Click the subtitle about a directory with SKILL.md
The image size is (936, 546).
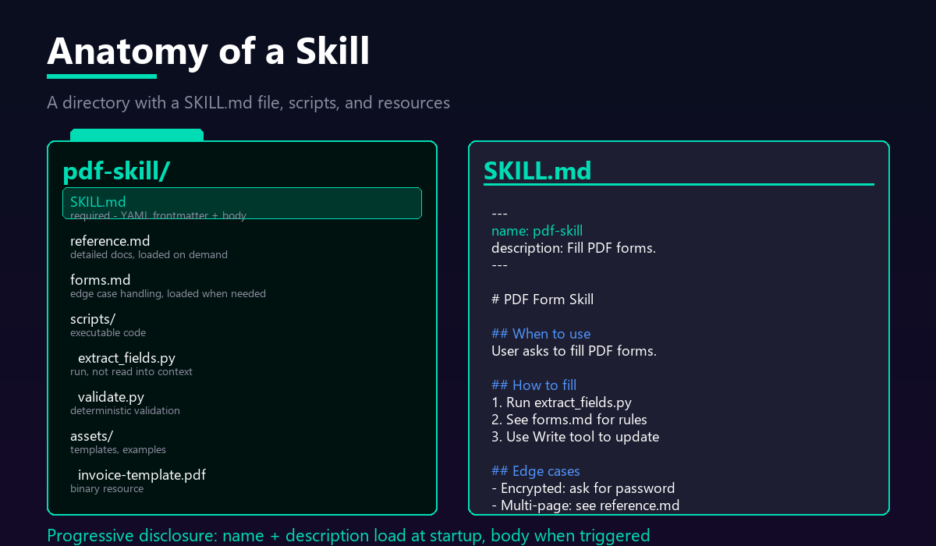(248, 103)
